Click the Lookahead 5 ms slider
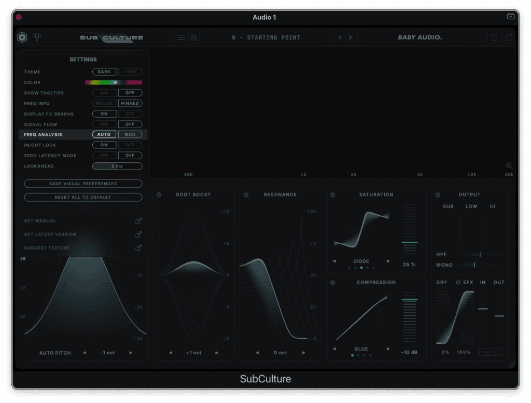The height and width of the screenshot is (403, 531). [x=117, y=166]
